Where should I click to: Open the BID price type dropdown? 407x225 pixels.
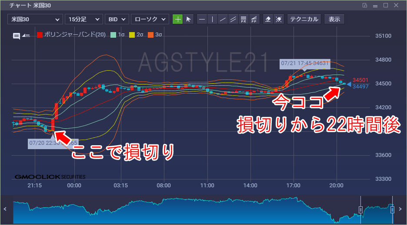117,19
